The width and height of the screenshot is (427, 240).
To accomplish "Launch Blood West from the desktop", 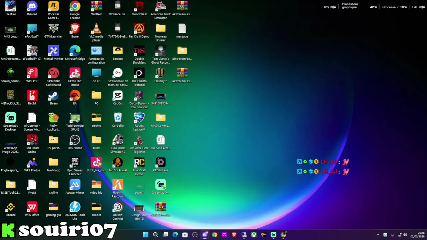I will 139,9.
